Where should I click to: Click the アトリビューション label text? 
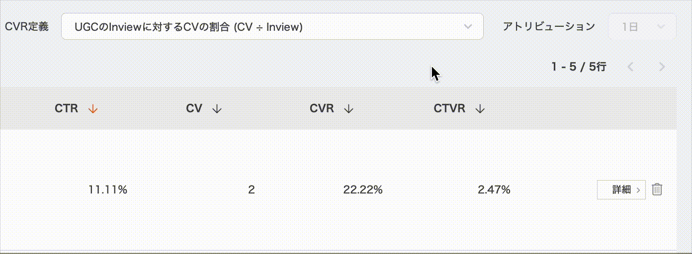click(549, 27)
